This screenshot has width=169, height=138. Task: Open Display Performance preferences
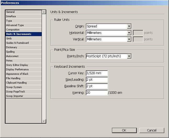point(24,70)
